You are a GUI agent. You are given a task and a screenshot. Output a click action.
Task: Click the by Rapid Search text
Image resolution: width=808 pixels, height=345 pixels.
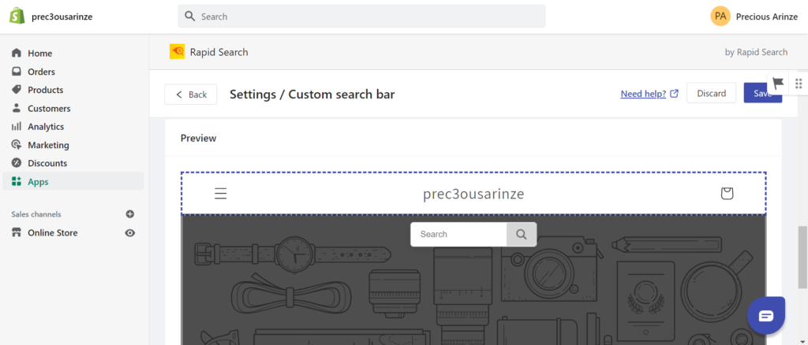756,52
